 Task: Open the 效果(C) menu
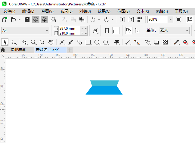click(104, 11)
